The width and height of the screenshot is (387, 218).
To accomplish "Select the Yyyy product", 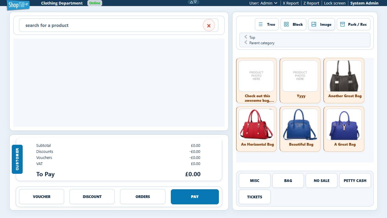I will point(300,81).
